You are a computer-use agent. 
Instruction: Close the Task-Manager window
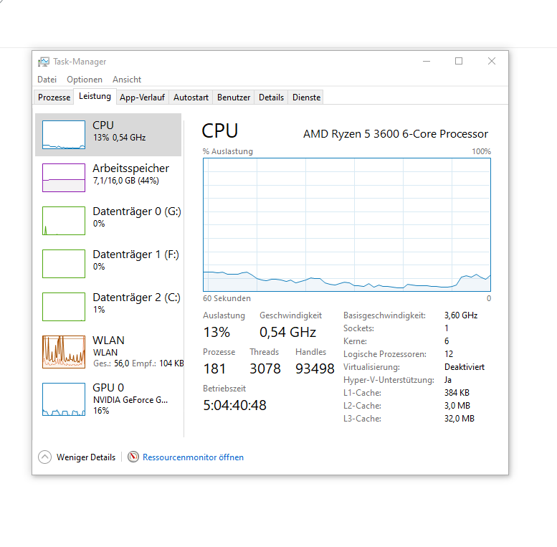point(491,61)
